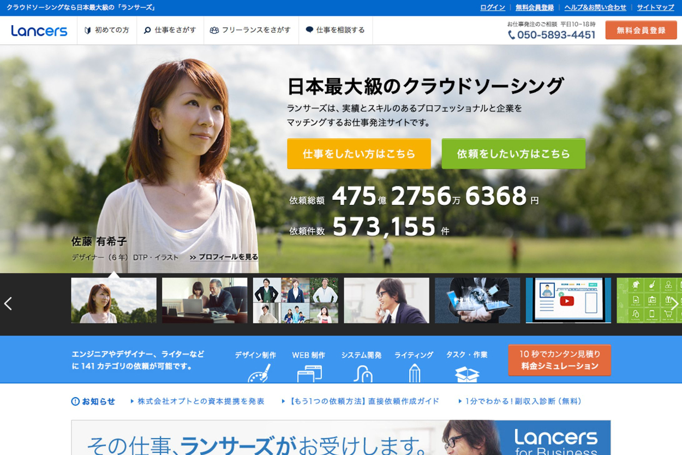Select the six-person collage thumbnail
The width and height of the screenshot is (682, 455).
(x=295, y=300)
